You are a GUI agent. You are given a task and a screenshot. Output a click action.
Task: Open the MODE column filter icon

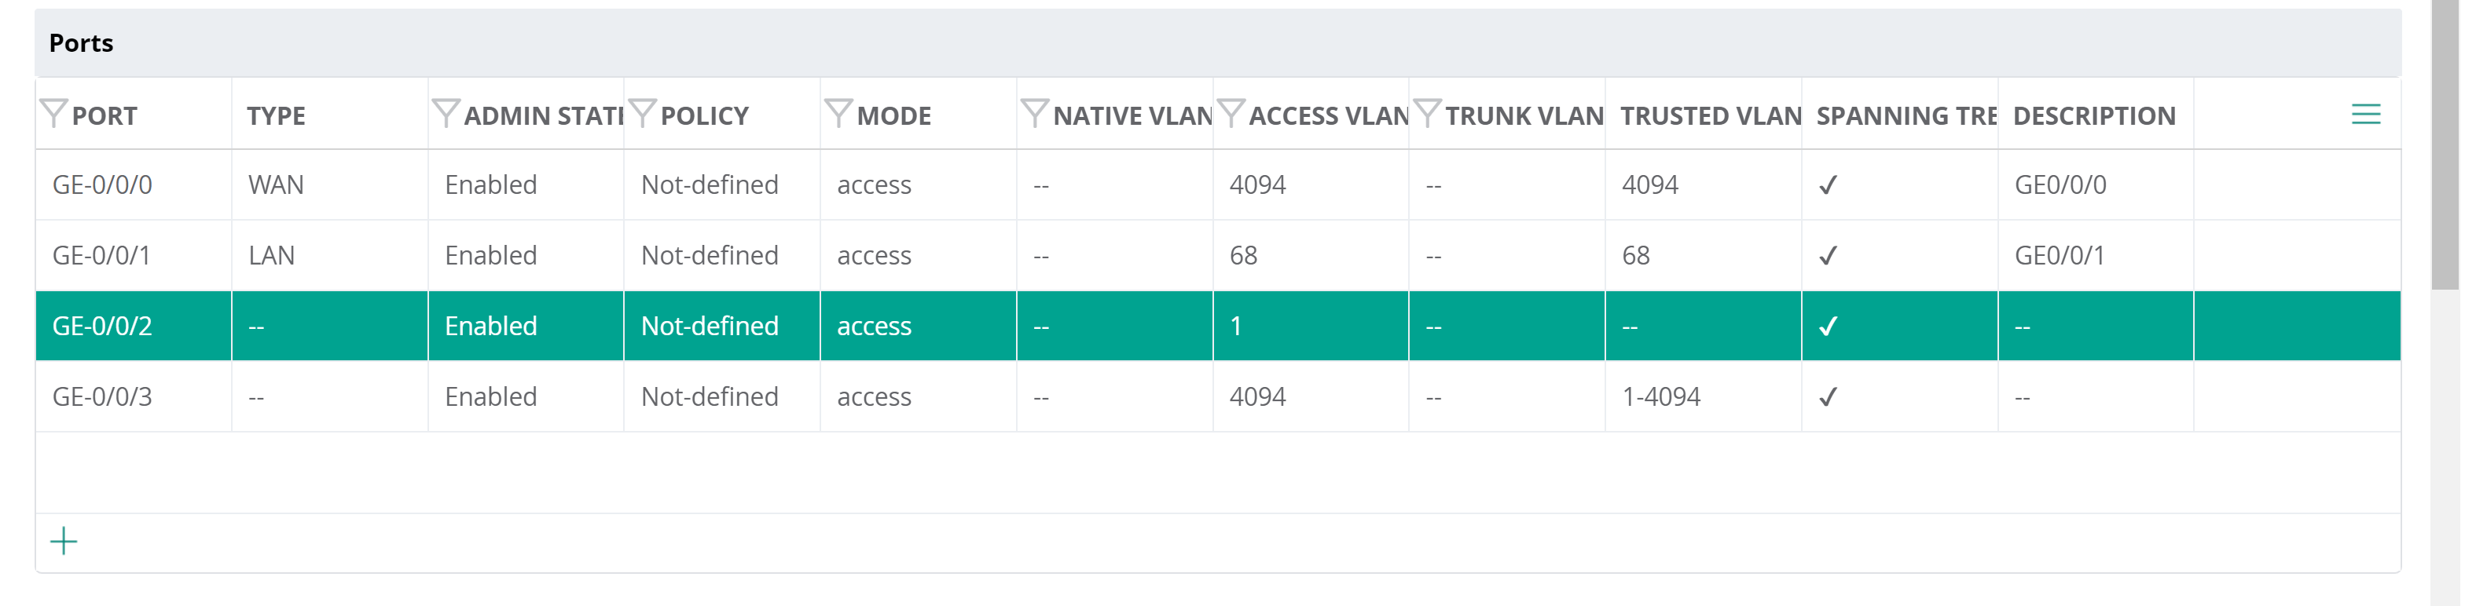tap(839, 114)
